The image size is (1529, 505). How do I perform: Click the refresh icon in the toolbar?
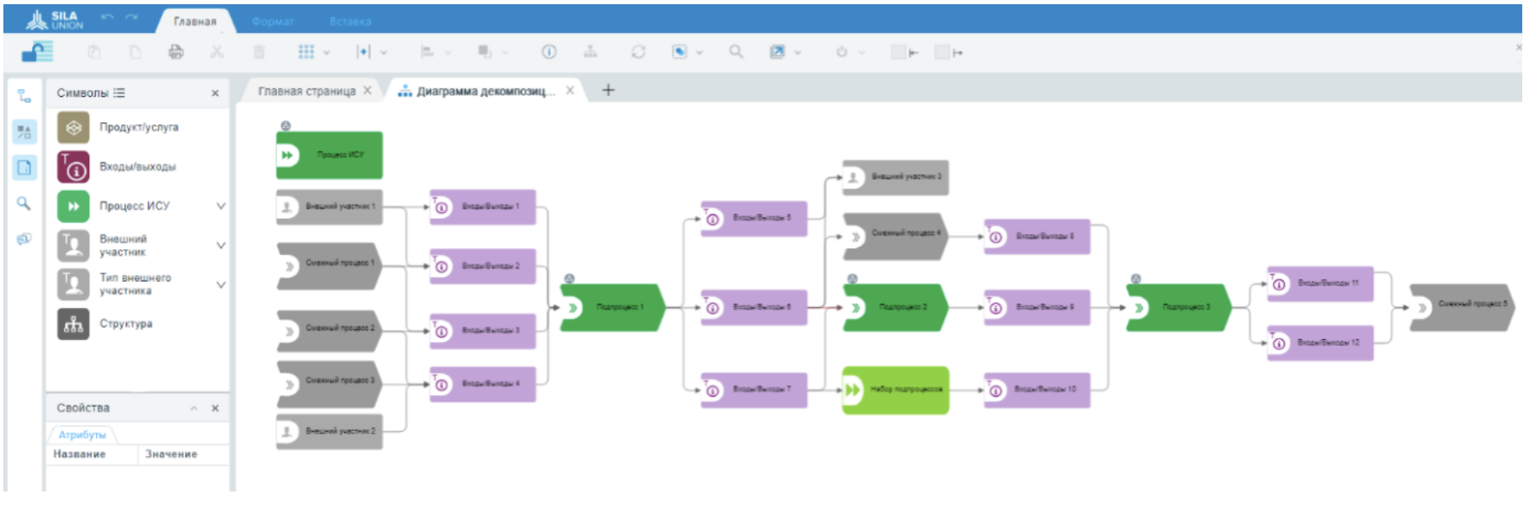click(638, 52)
